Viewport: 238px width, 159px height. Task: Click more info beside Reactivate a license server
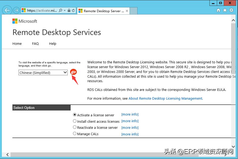pyautogui.click(x=130, y=127)
